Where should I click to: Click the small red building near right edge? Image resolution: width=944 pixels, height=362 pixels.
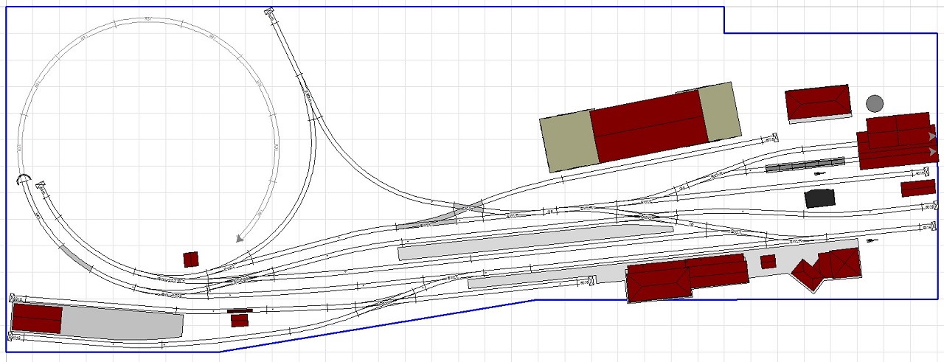pyautogui.click(x=917, y=189)
